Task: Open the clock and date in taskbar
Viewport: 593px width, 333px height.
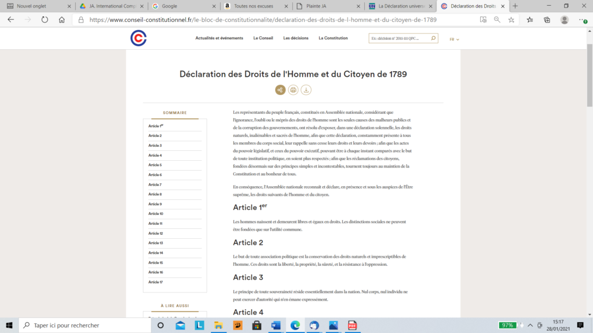Action: pyautogui.click(x=558, y=325)
